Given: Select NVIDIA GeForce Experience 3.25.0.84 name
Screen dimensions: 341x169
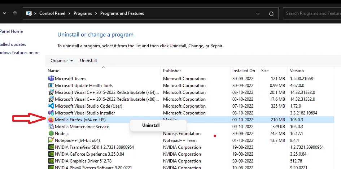Looking at the screenshot, I should pos(89,154).
